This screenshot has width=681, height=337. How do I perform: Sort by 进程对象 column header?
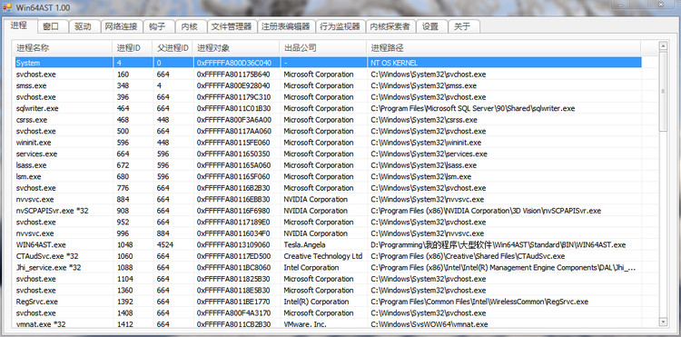pos(237,48)
